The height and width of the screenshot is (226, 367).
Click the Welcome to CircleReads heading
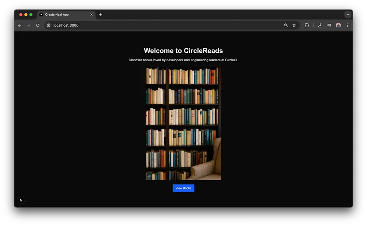tap(183, 51)
